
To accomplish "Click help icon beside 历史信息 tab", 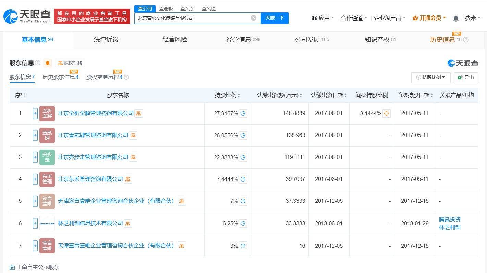I will [x=466, y=40].
